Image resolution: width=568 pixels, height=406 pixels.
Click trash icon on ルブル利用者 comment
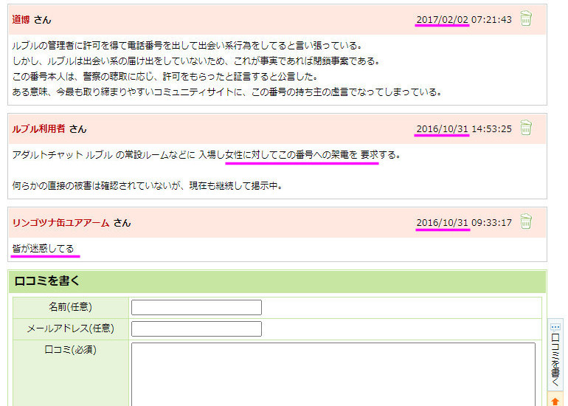click(x=526, y=128)
